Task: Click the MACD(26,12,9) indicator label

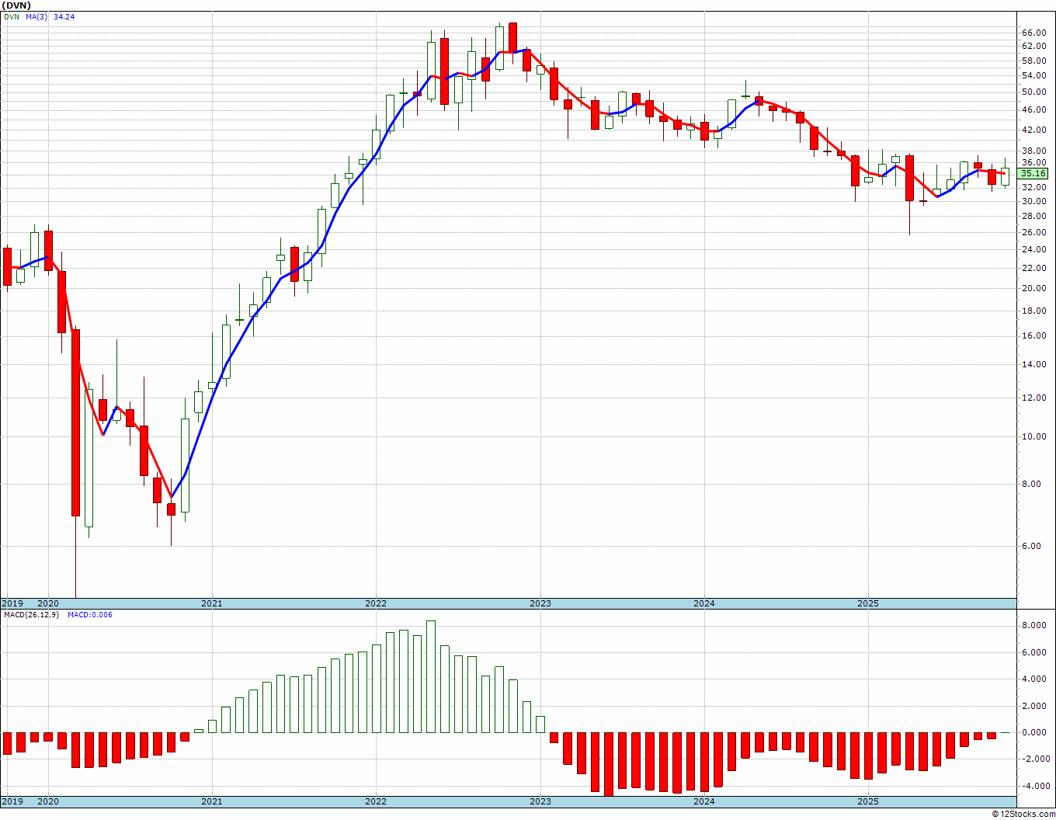Action: point(31,614)
